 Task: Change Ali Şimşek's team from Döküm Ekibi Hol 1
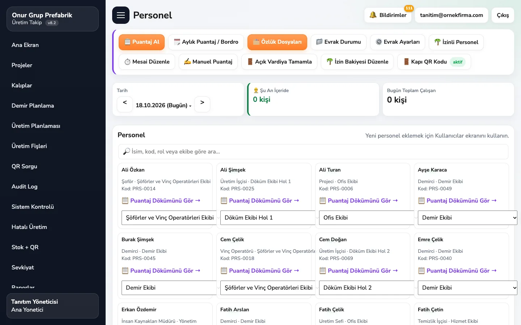coord(268,218)
